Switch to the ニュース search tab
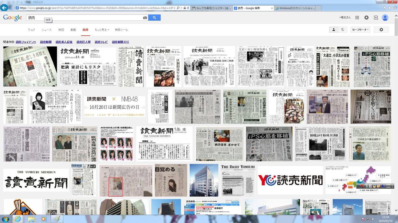398x223 pixels. click(47, 30)
